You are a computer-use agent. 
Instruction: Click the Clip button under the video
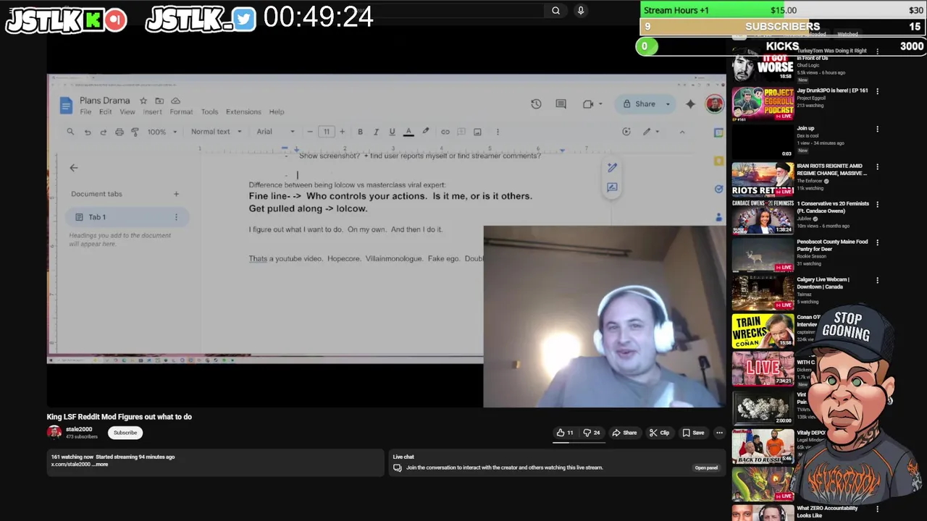659,433
